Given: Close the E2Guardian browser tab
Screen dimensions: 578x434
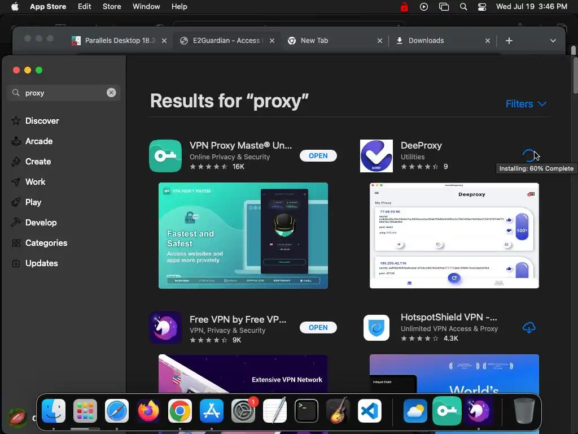Looking at the screenshot, I should 272,41.
